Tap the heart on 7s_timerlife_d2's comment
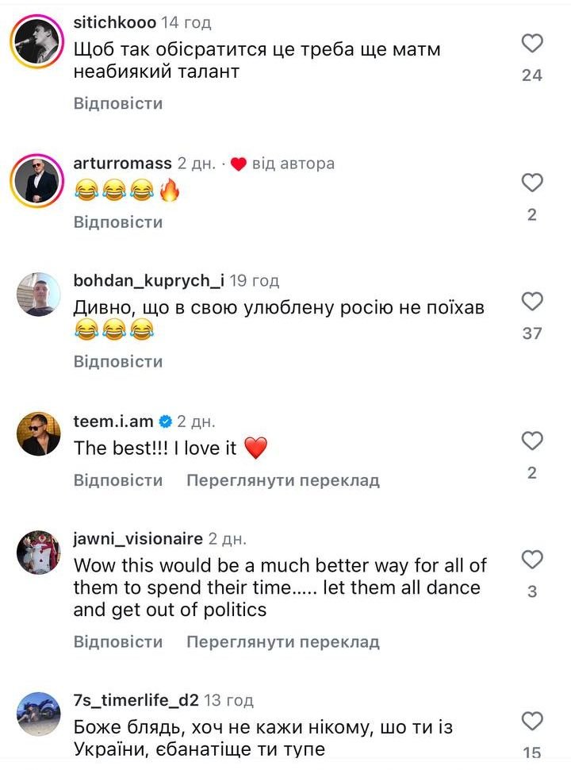The width and height of the screenshot is (571, 770). pos(532,721)
